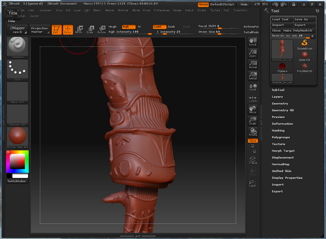Open the Alpha Off picker
Viewport: 326px width, 239px height.
pos(17,93)
